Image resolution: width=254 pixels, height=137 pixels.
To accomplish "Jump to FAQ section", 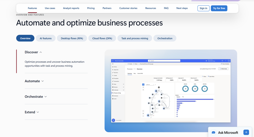I will (166, 8).
